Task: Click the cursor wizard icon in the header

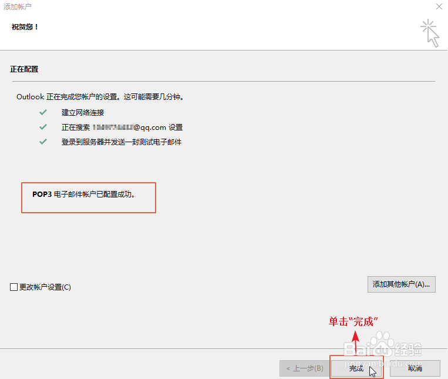Action: (430, 33)
